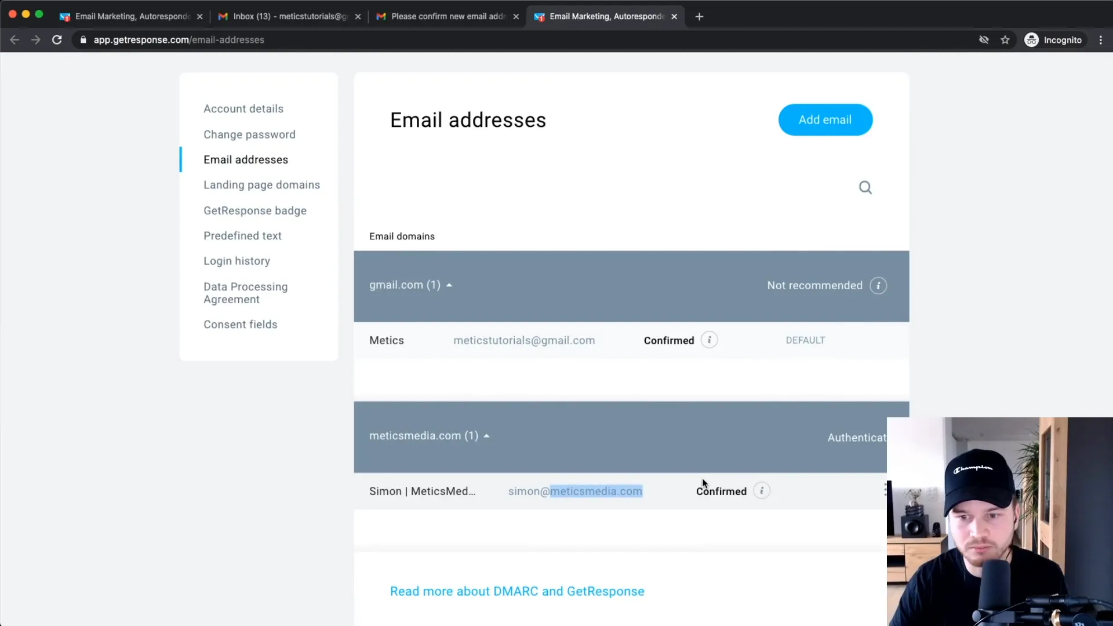
Task: Bookmark this page with star icon
Action: [x=1005, y=40]
